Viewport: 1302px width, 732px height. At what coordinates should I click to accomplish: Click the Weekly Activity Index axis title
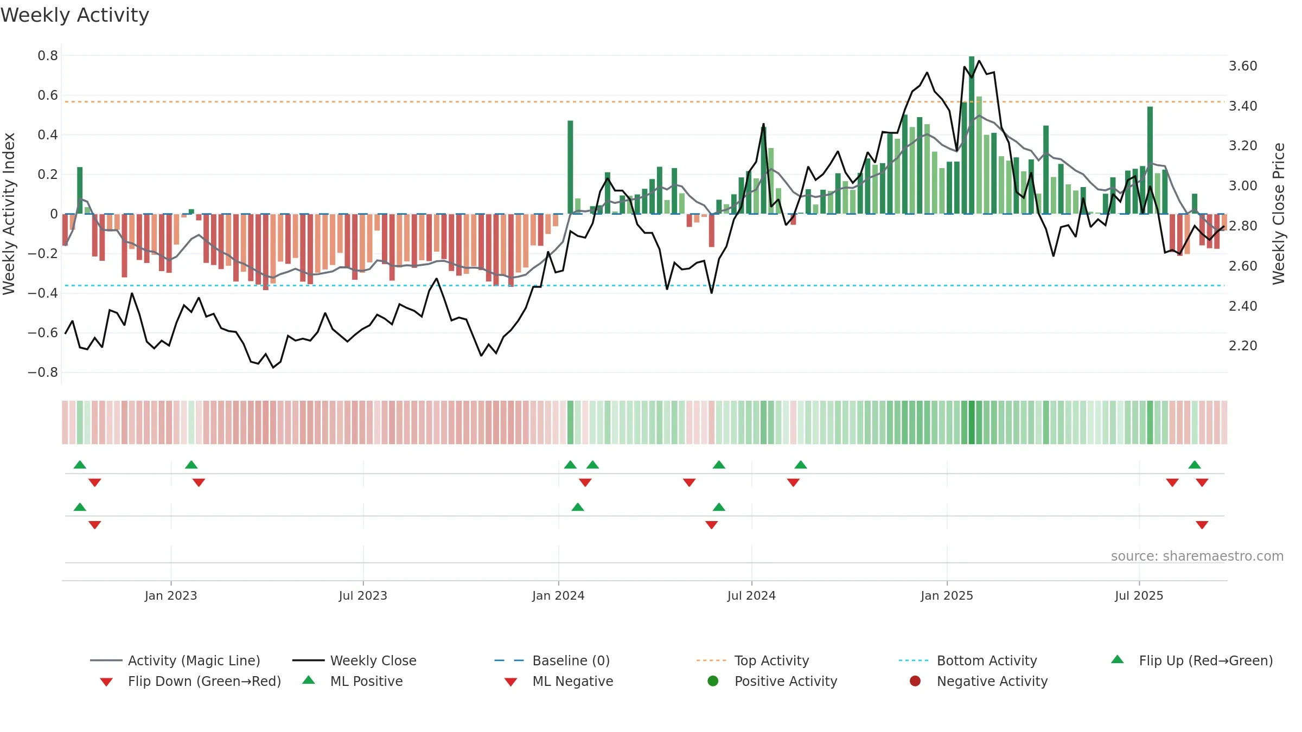(x=9, y=214)
